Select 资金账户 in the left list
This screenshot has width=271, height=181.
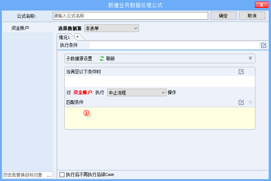click(x=28, y=28)
